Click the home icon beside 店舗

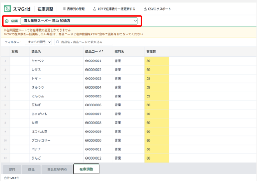[x=7, y=21]
